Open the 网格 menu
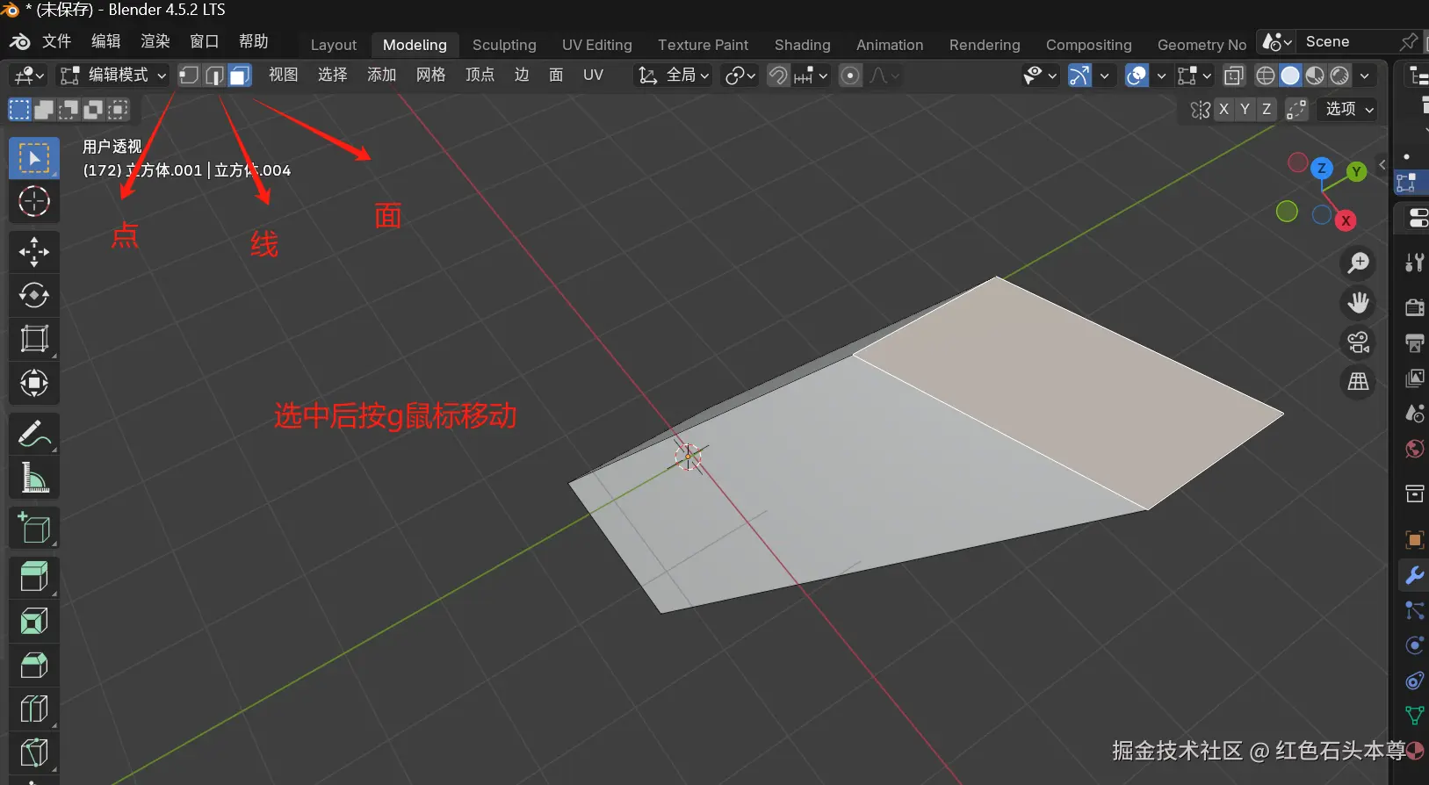Image resolution: width=1429 pixels, height=785 pixels. coord(431,76)
